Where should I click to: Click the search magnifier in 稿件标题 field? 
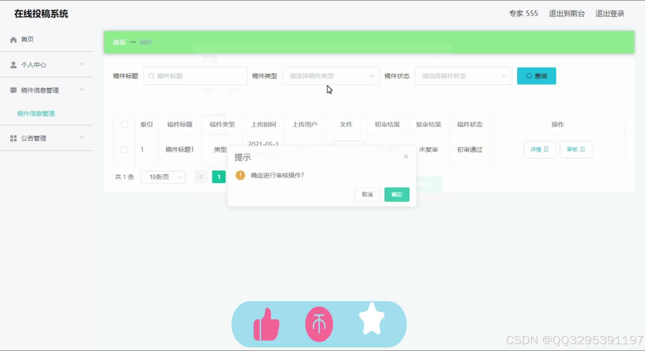click(x=151, y=76)
